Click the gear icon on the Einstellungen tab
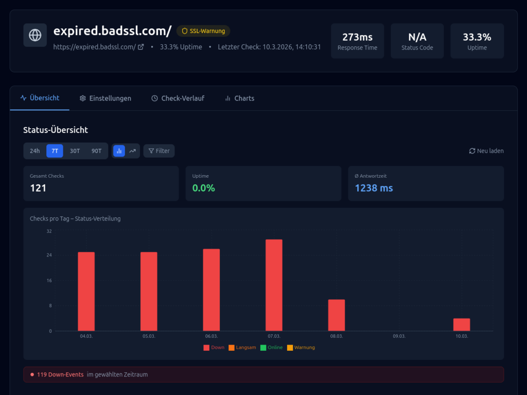The width and height of the screenshot is (527, 395). pyautogui.click(x=83, y=98)
